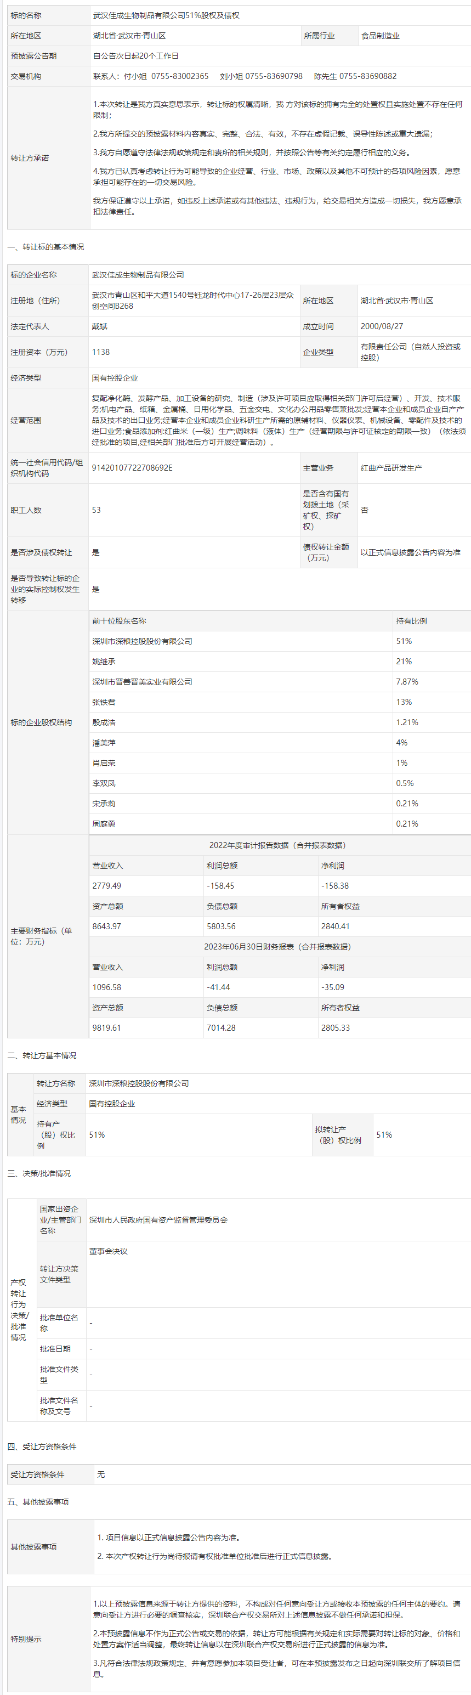Click shareholder 深圳市深粮控股股份有限公司 in top-ten list
This screenshot has height=1695, width=471.
pyautogui.click(x=142, y=641)
